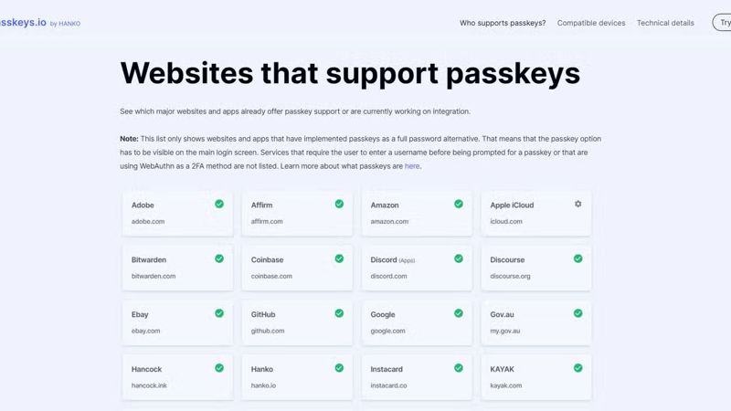Follow the "here" link about passkeys
Image resolution: width=731 pixels, height=411 pixels.
pyautogui.click(x=412, y=166)
